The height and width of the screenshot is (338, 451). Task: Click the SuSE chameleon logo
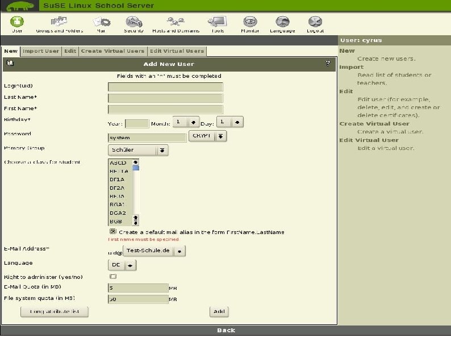tap(19, 6)
